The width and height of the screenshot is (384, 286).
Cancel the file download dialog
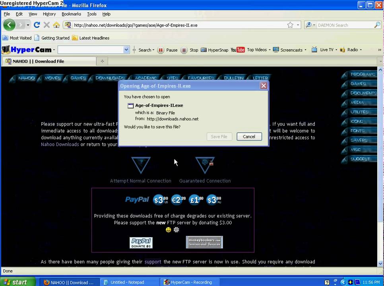click(x=249, y=137)
